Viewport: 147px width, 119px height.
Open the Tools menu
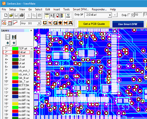(x=66, y=9)
